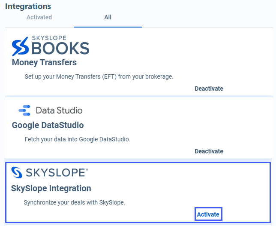Click the Synchronize your deals description
Viewport: 276px width, 226px height.
pyautogui.click(x=75, y=202)
